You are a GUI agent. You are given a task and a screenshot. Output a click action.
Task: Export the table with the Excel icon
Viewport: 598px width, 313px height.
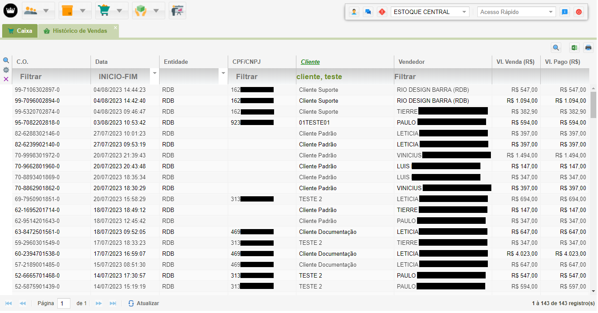click(x=574, y=48)
